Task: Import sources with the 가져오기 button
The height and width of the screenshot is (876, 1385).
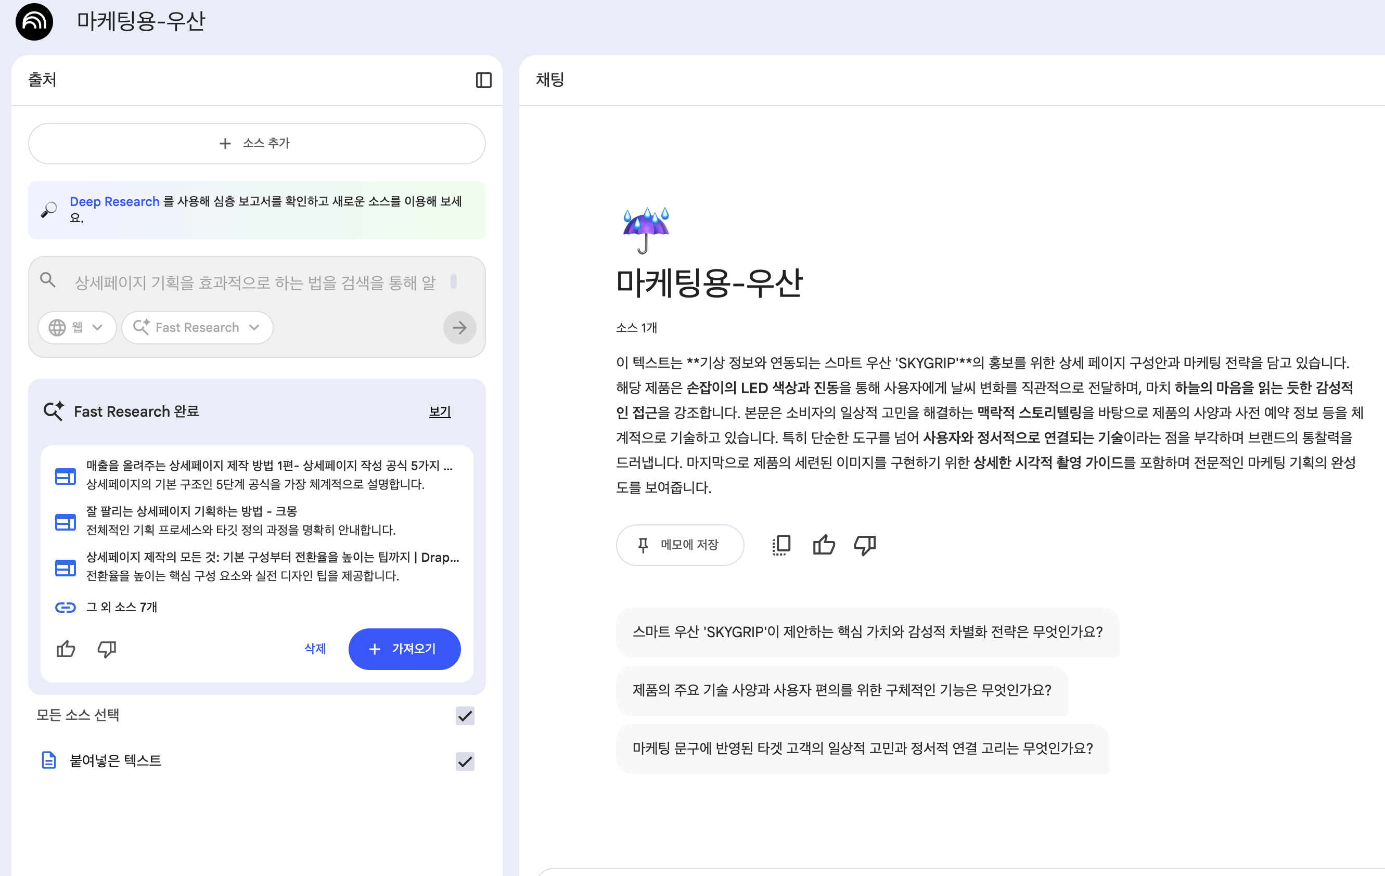Action: (404, 649)
